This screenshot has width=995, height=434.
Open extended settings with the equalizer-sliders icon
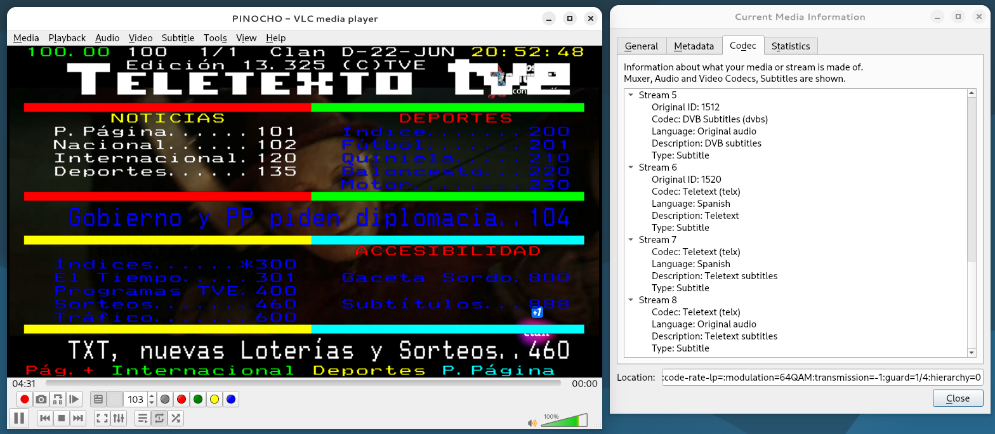(119, 418)
